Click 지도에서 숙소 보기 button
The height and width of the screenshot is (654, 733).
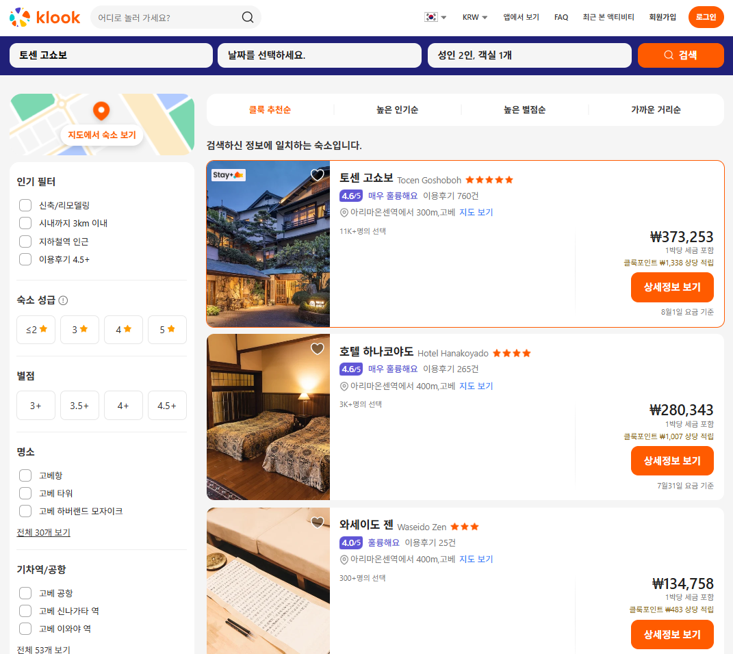tap(102, 135)
